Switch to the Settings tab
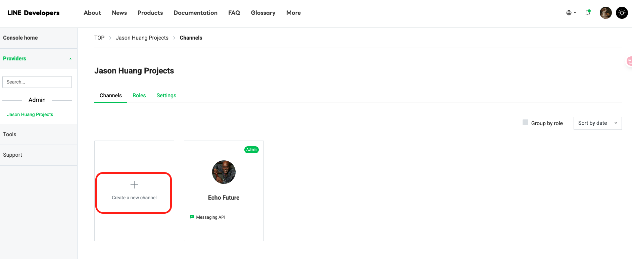 (166, 96)
